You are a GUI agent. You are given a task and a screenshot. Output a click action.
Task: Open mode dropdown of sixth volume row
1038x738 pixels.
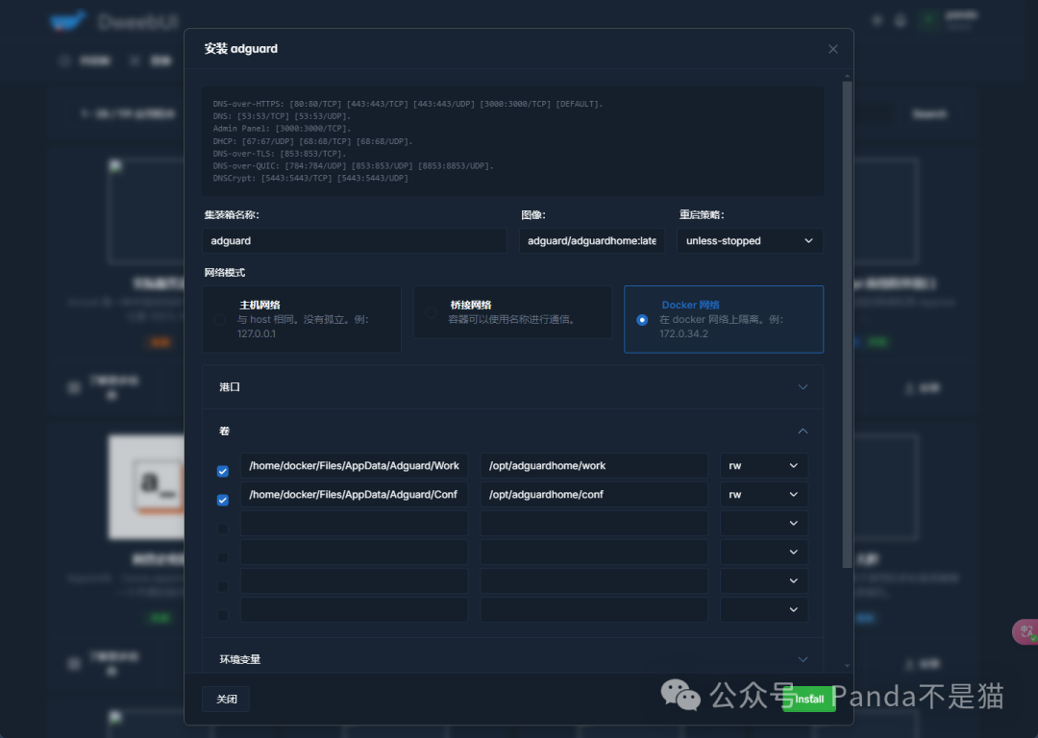pyautogui.click(x=764, y=609)
